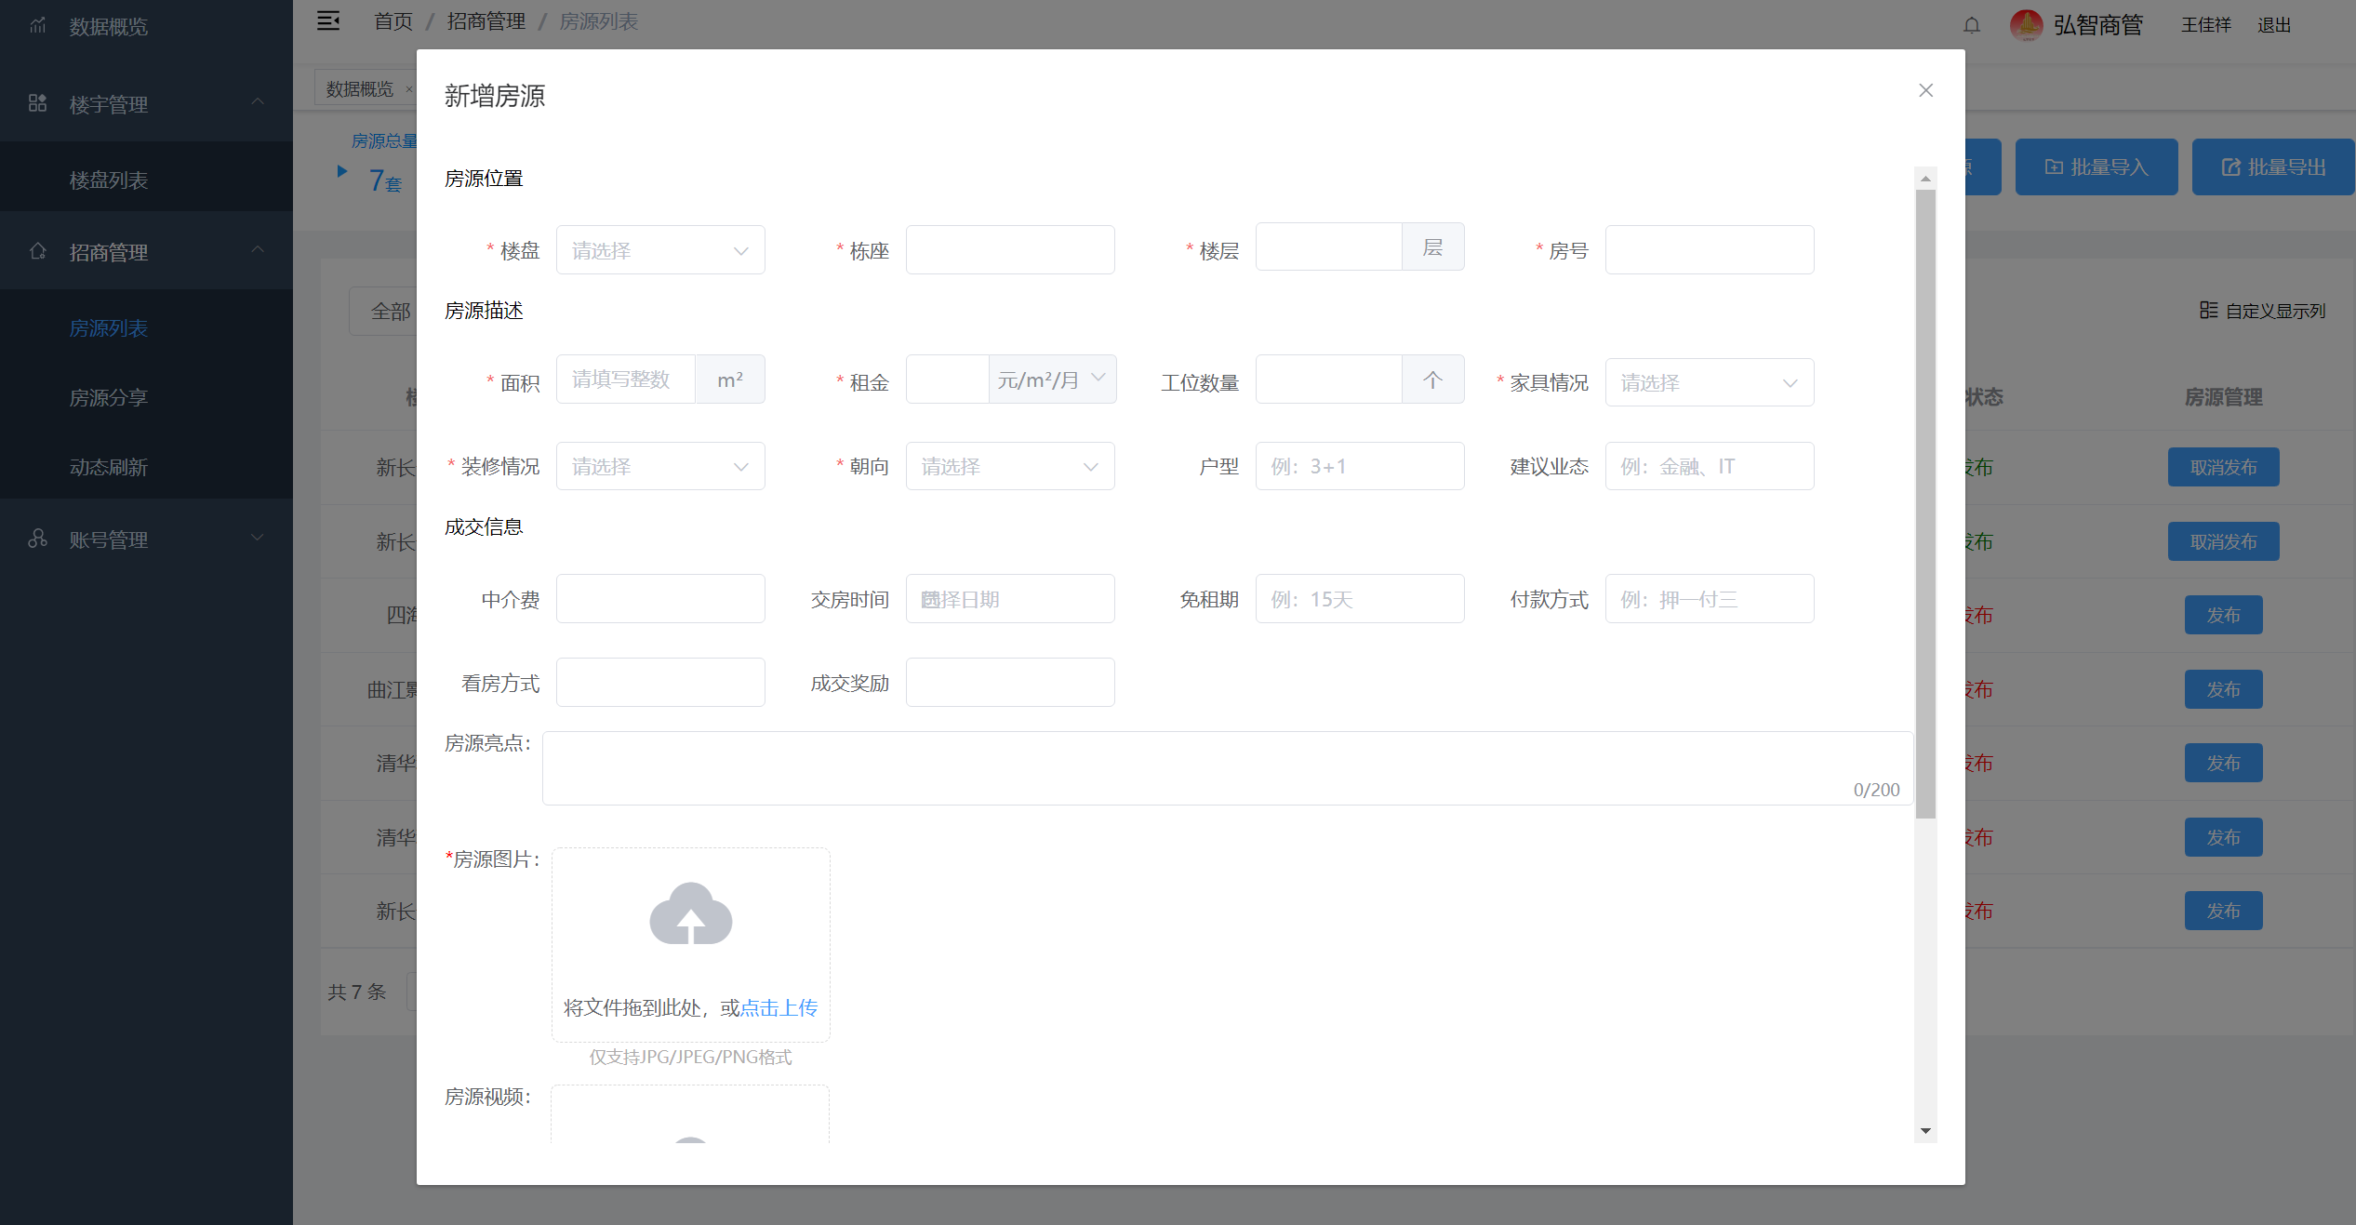Click the dialog vertical scrollbar thumb
The height and width of the screenshot is (1225, 2356).
[1925, 504]
